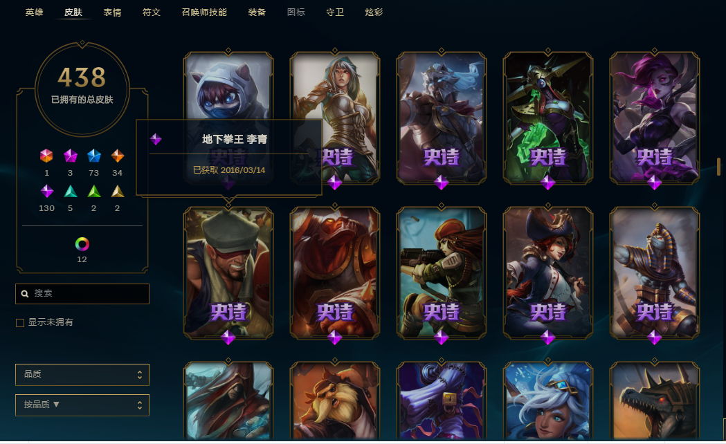Click the vertical scrollbar handle
This screenshot has height=444, width=726.
pos(718,167)
